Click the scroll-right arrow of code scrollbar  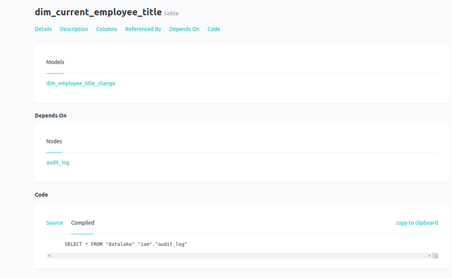tap(429, 256)
